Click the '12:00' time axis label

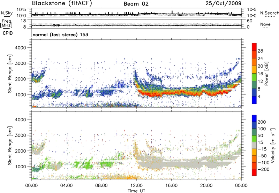tap(136, 186)
